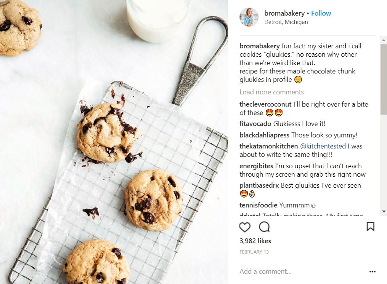Like the post with the heart icon
This screenshot has width=387, height=284.
[245, 227]
